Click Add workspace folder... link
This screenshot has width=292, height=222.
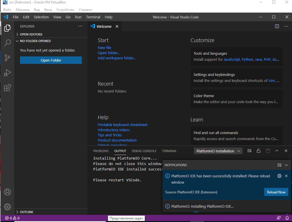117,58
